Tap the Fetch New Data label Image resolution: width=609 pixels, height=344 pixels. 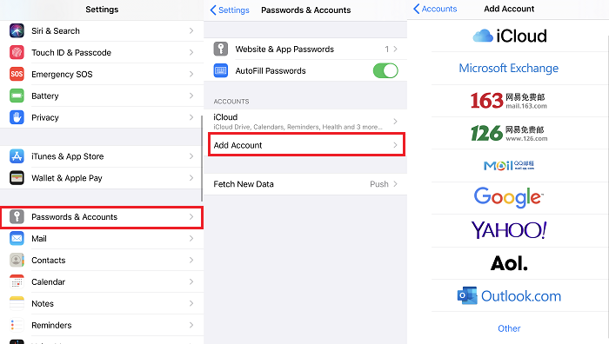[x=244, y=184]
